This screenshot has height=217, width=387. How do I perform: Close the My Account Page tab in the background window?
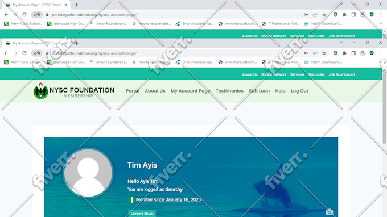point(65,5)
